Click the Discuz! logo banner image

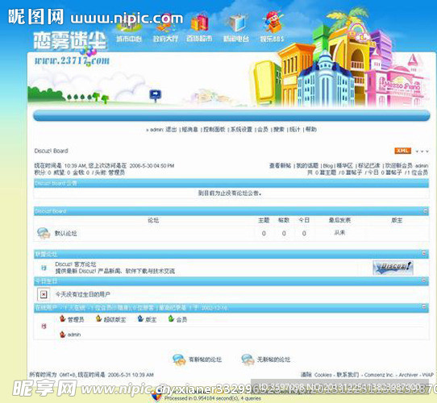point(393,268)
